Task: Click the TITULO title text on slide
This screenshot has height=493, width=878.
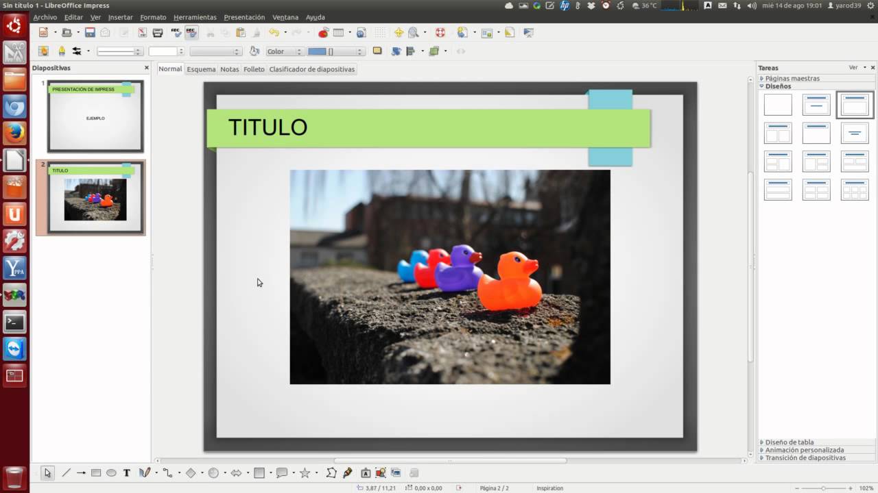Action: tap(268, 127)
